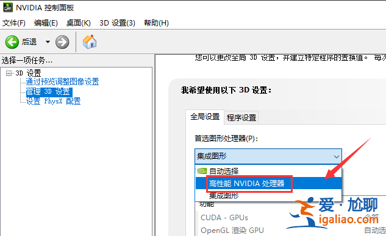
Task: Select the 3D 设置 tree root label
Action: click(28, 73)
